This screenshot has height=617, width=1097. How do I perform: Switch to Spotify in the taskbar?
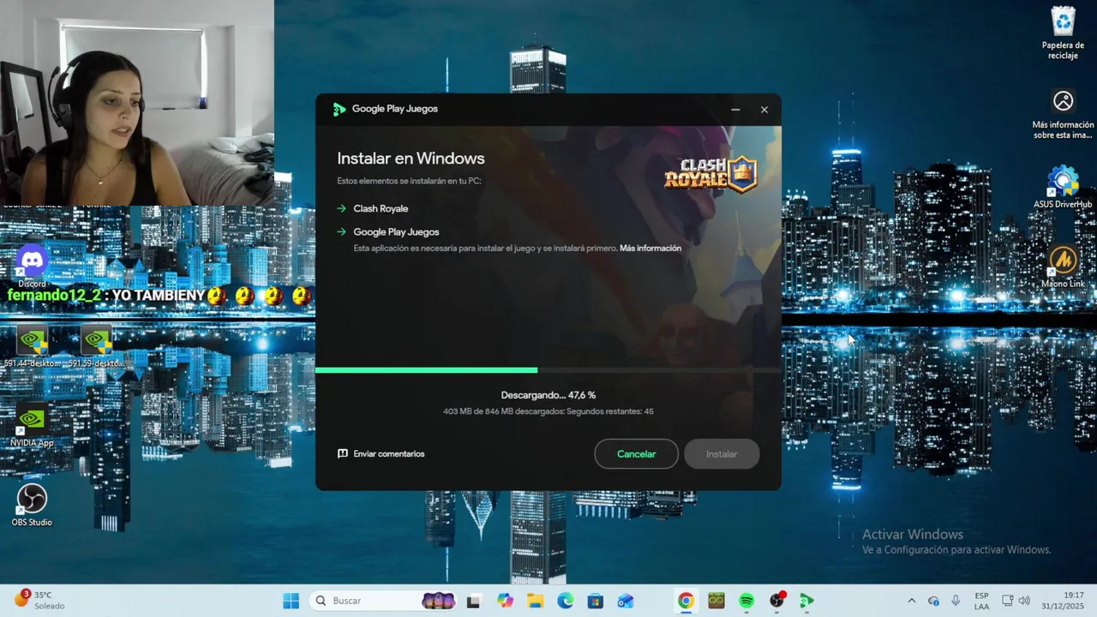[746, 601]
